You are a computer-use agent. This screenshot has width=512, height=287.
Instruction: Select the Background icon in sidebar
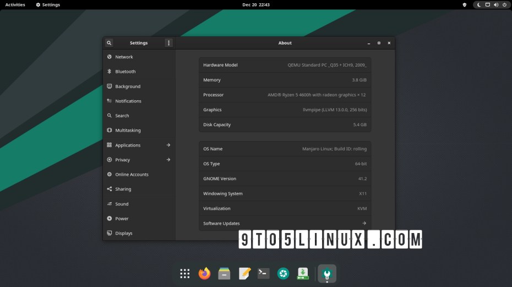click(110, 86)
